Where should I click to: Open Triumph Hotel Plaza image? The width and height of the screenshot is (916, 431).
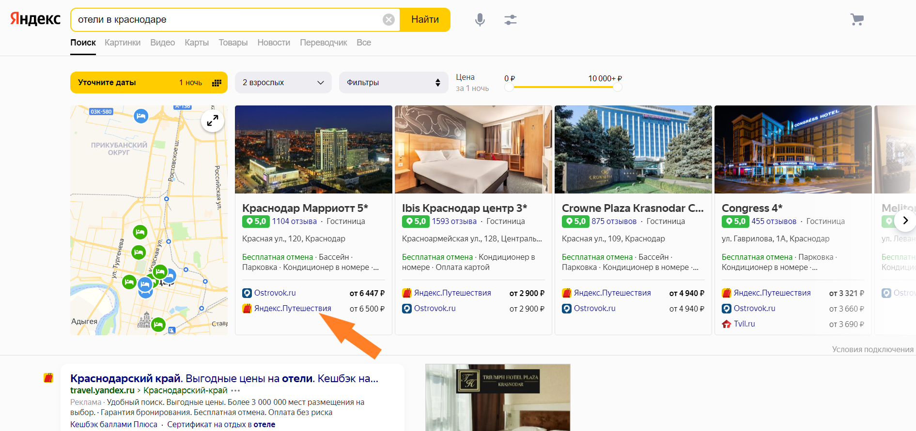tap(498, 398)
